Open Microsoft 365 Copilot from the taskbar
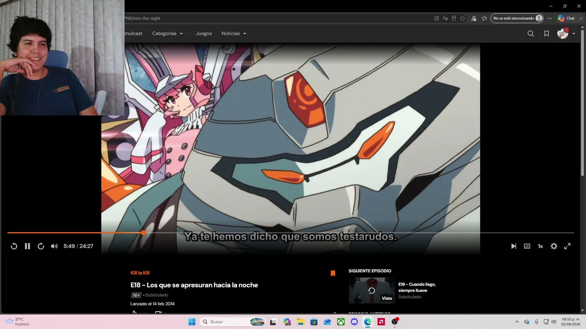 click(287, 322)
